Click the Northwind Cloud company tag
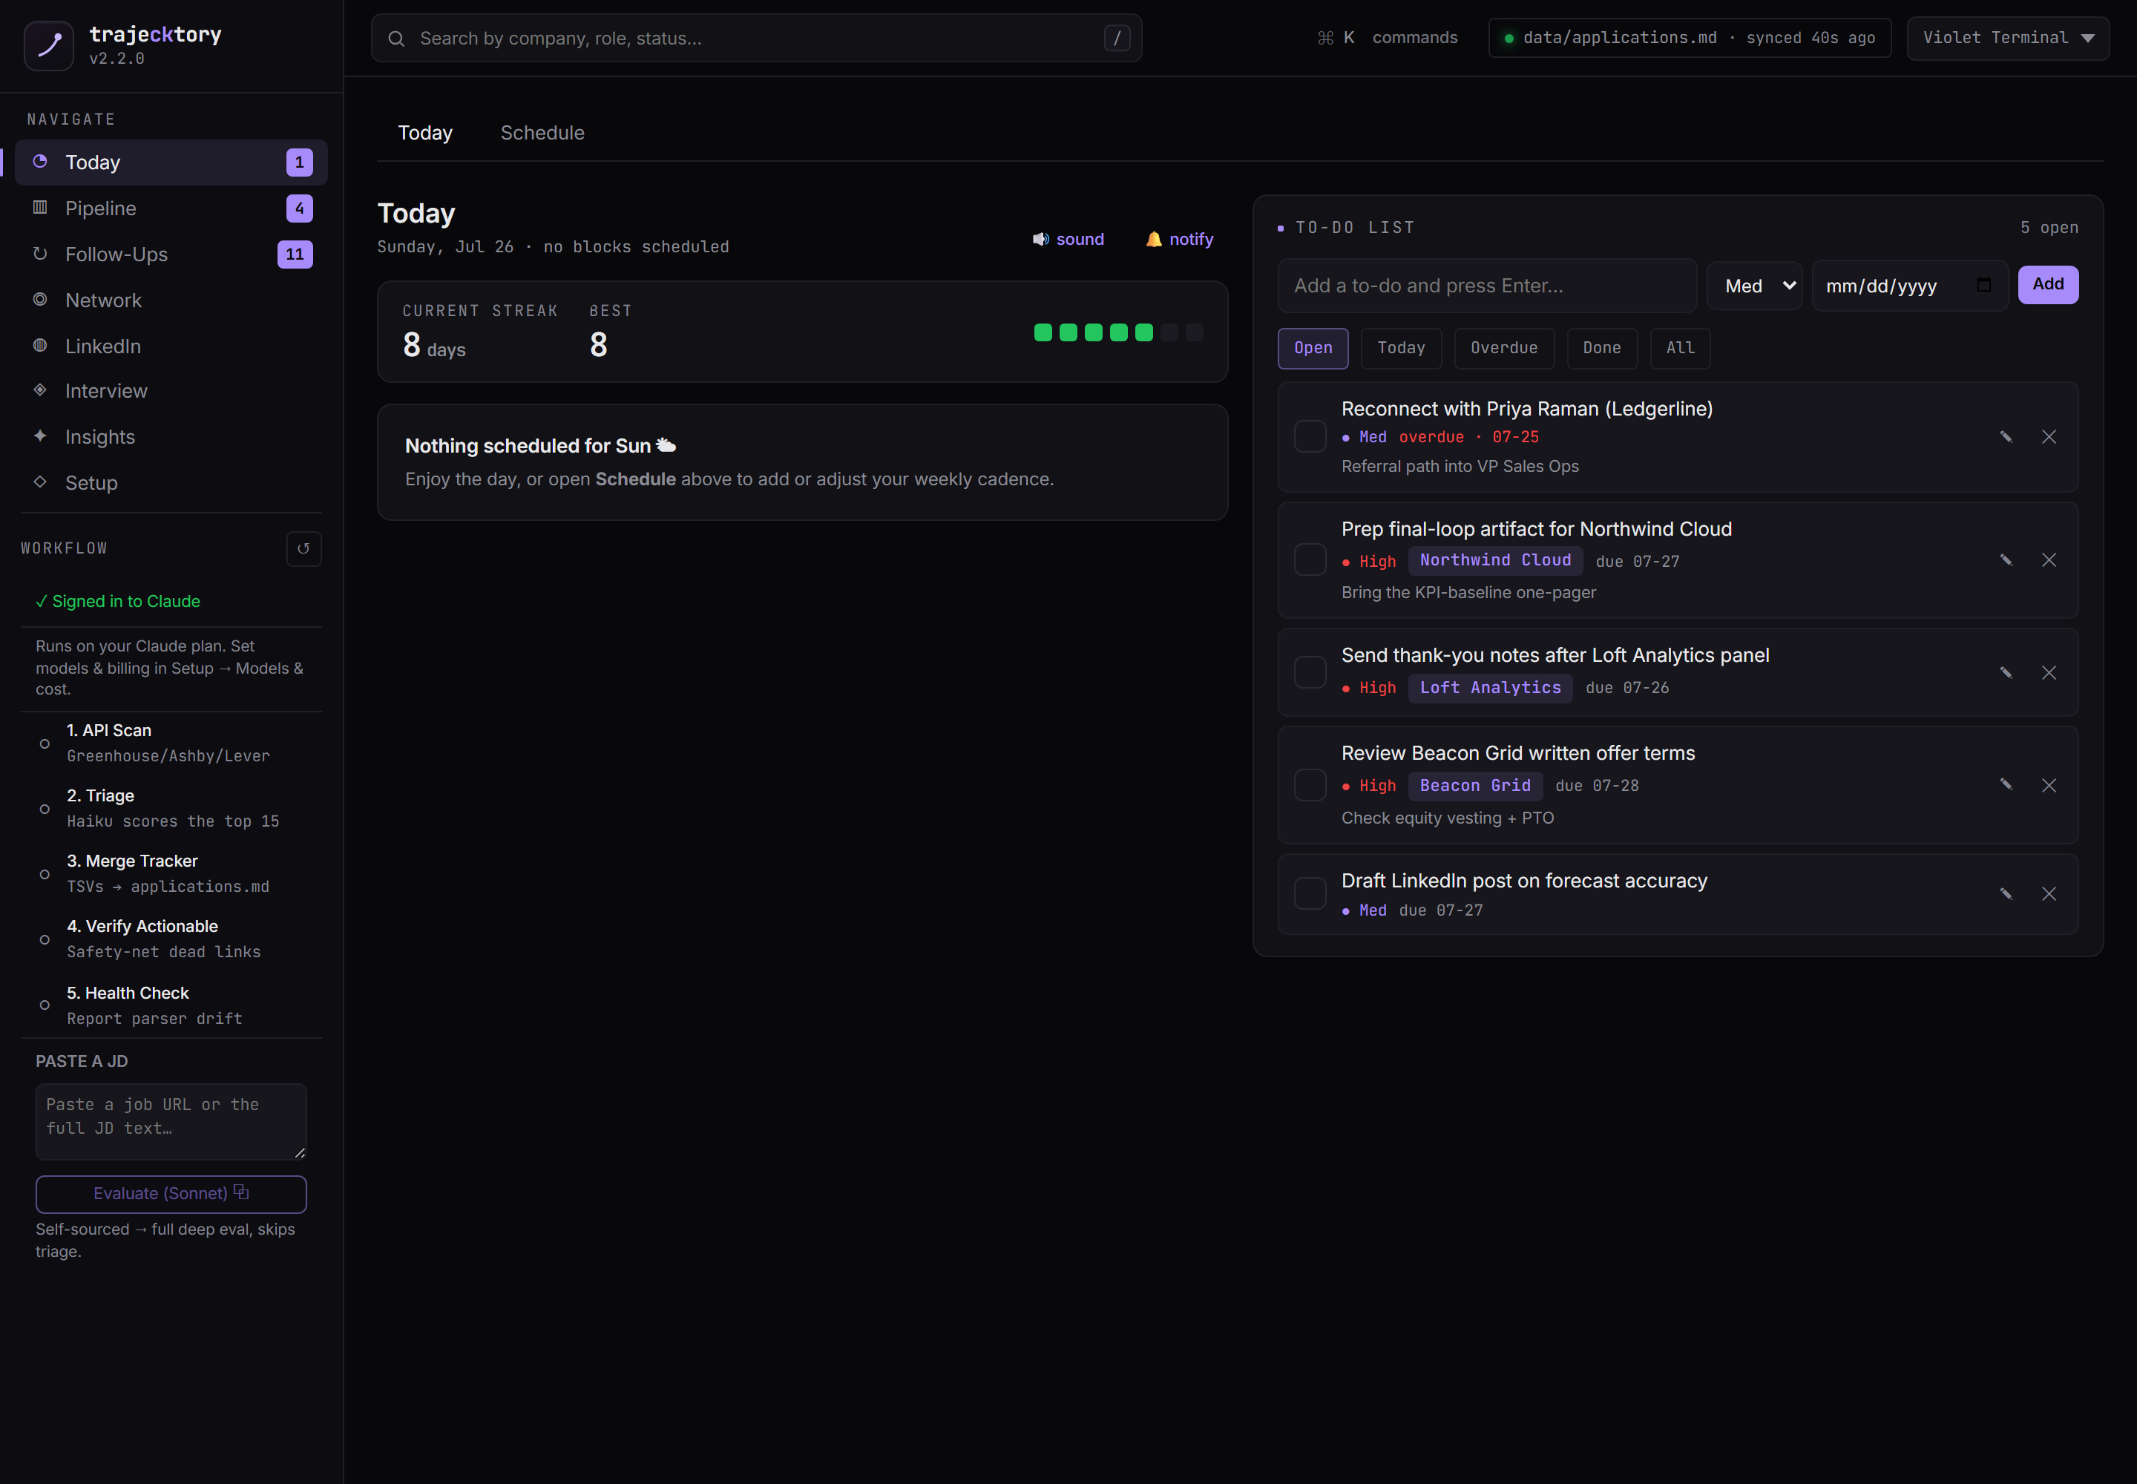The height and width of the screenshot is (1484, 2137). tap(1495, 559)
